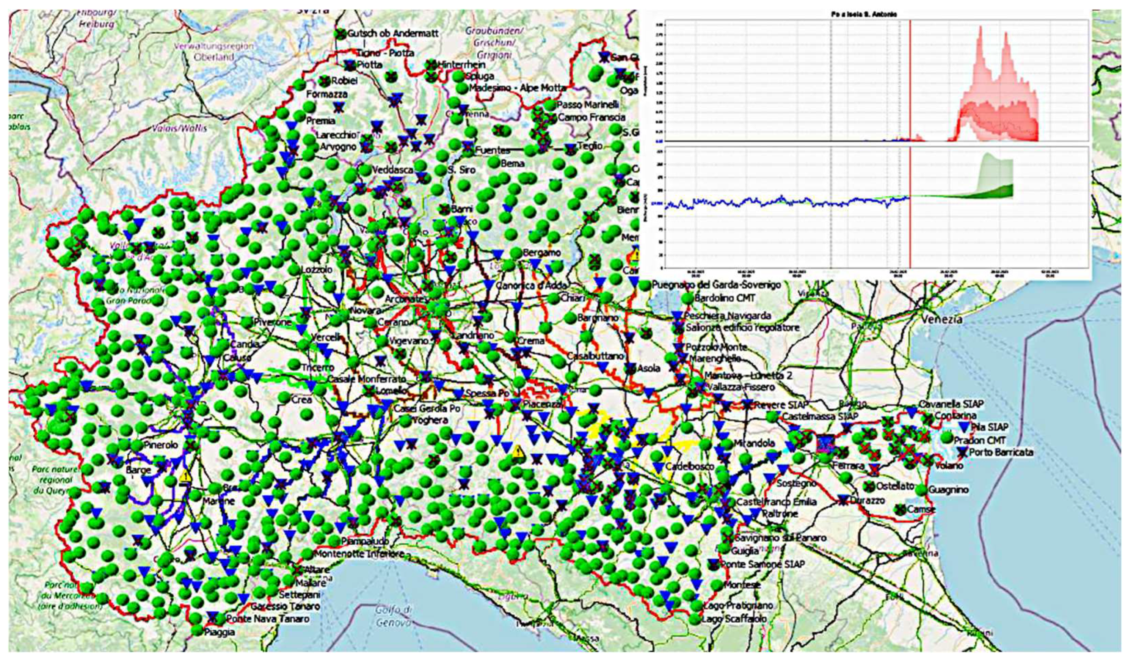Select the Pradon CMT green station marker

click(x=947, y=438)
